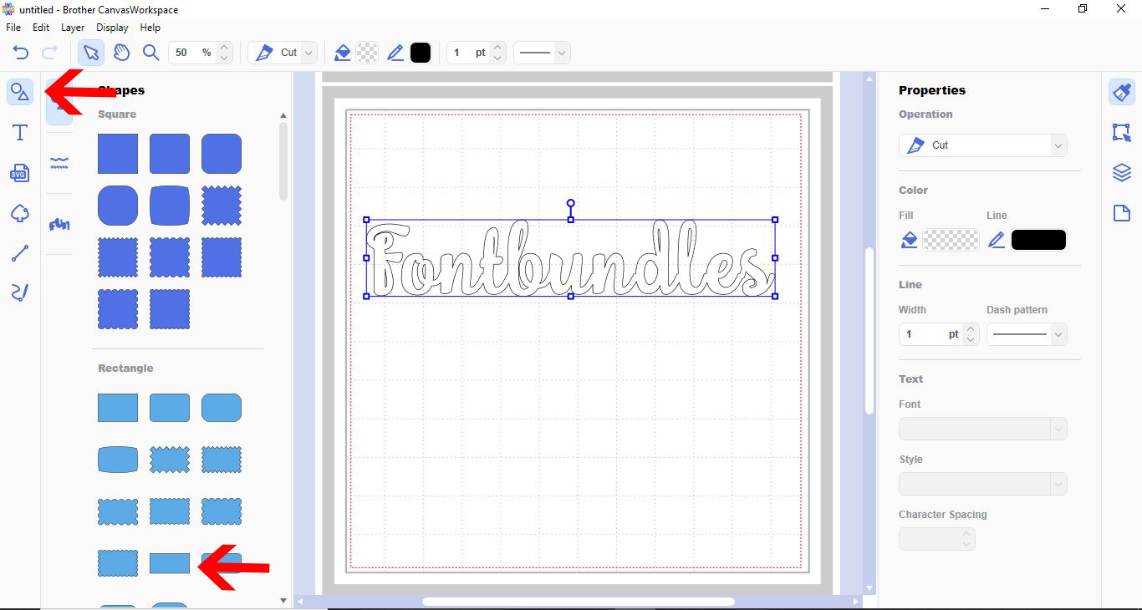Screen dimensions: 1142x610
Task: Increase line Width stepper in Properties
Action: pos(971,329)
